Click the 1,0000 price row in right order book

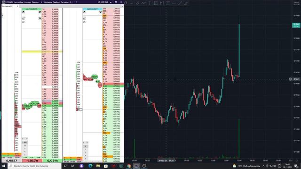[113, 15]
